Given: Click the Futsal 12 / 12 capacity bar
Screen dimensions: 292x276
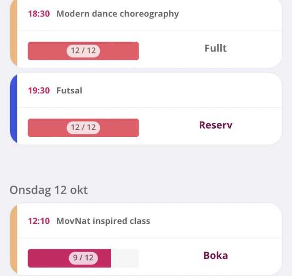Looking at the screenshot, I should pos(83,128).
